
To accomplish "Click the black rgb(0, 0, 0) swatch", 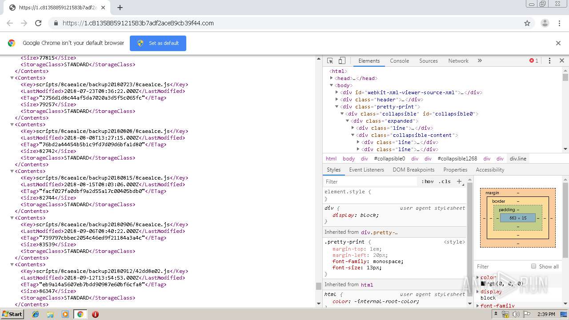I will pos(483,284).
